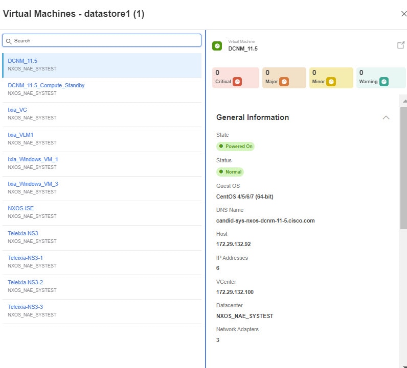Click the Warning count card

[381, 78]
